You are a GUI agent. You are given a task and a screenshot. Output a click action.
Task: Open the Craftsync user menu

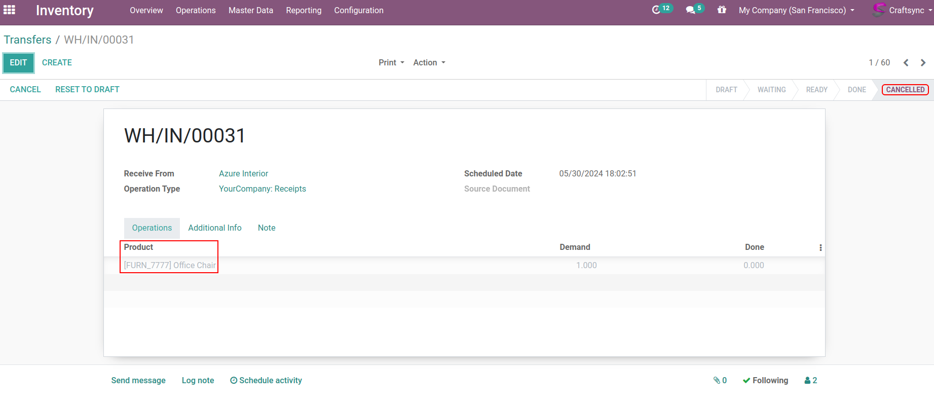click(902, 10)
